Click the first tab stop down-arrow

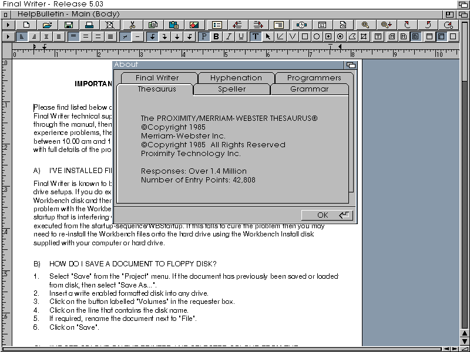[x=153, y=36]
